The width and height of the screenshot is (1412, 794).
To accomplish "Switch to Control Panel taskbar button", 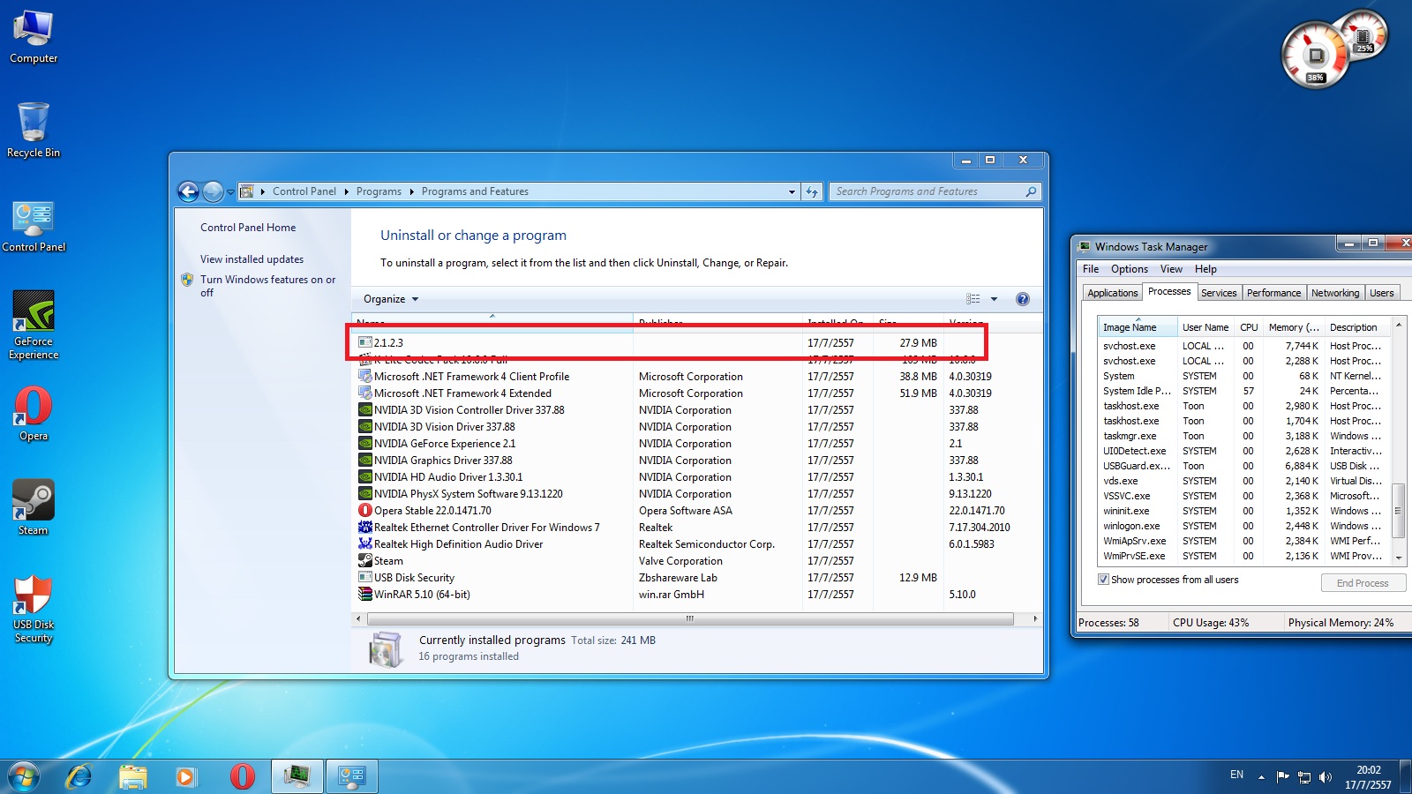I will 352,776.
